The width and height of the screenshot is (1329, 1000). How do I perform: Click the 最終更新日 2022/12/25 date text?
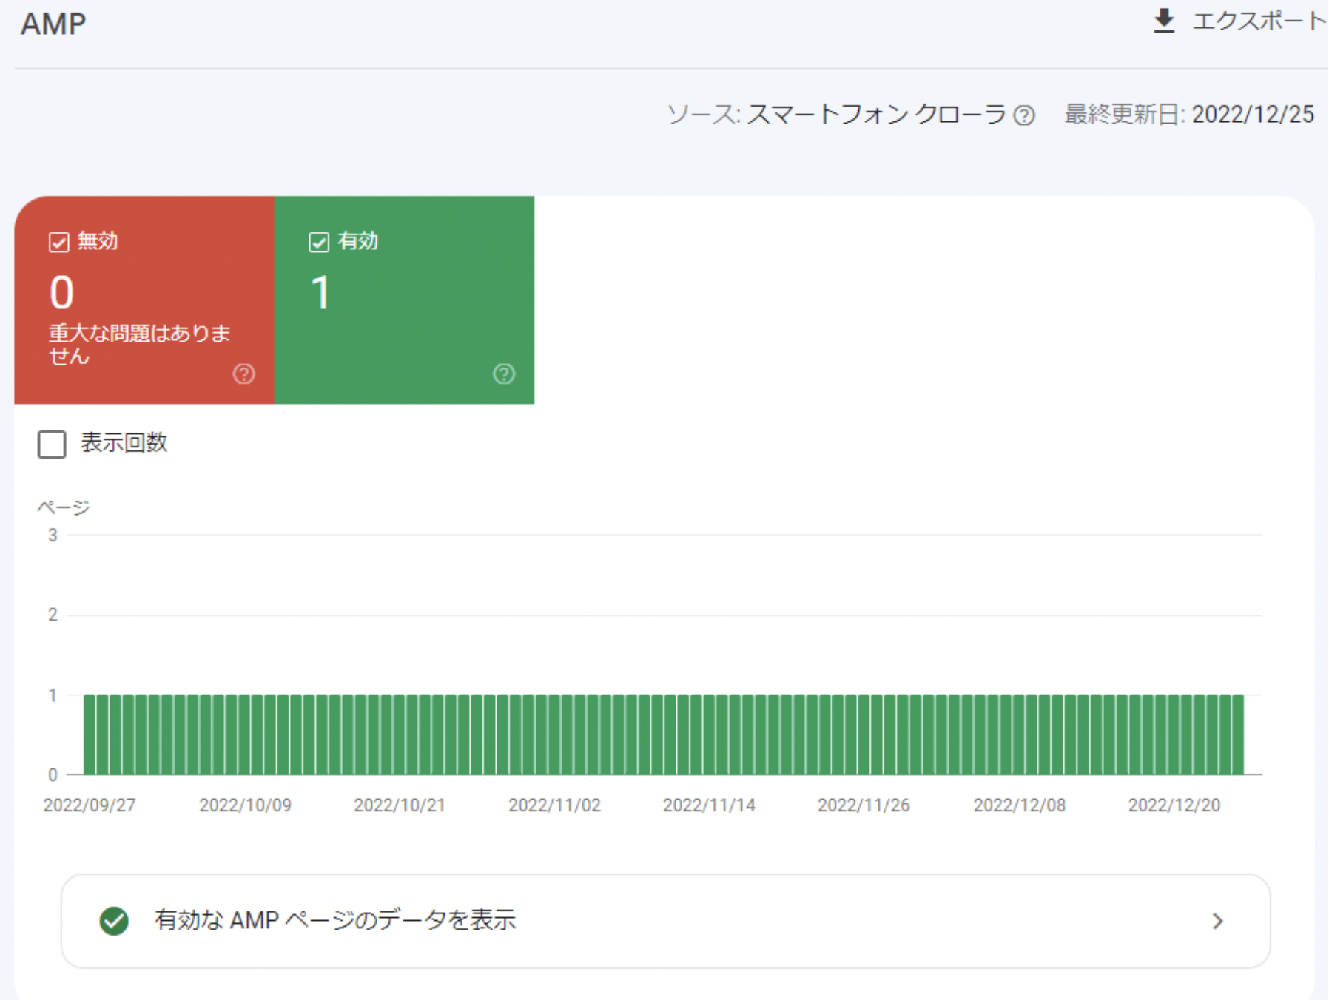click(x=1189, y=115)
